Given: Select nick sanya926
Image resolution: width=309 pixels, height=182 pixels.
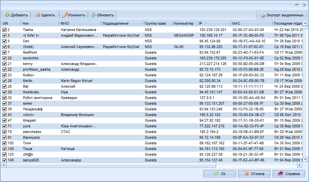Looking at the screenshot, I should pos(31,160).
